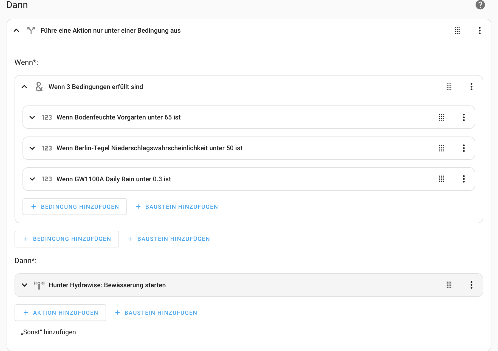This screenshot has height=351, width=498.
Task: Click drag handle of the conditional action block
Action: click(457, 30)
